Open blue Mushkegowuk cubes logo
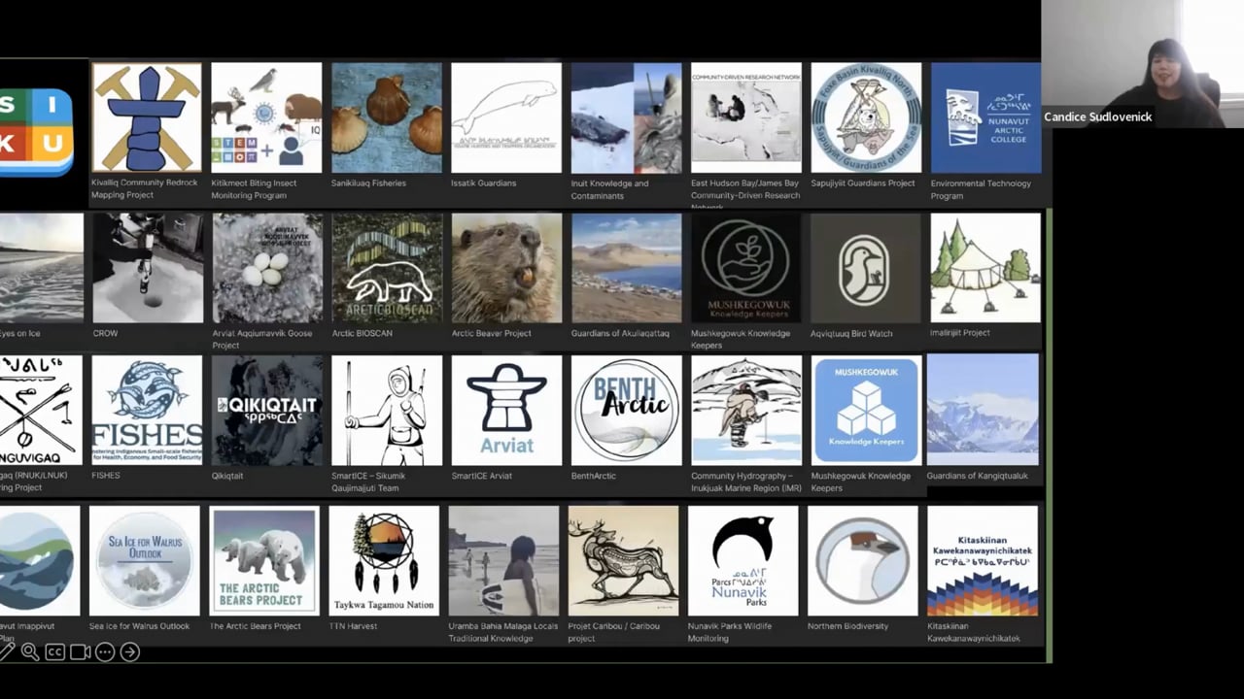This screenshot has width=1244, height=699. coord(866,410)
